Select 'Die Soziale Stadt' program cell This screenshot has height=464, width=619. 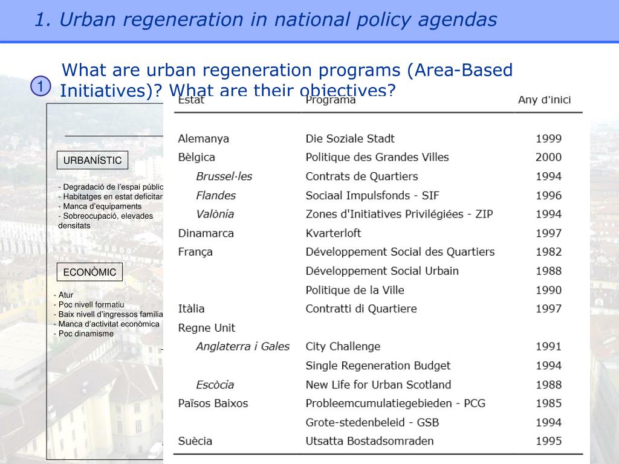pyautogui.click(x=350, y=138)
